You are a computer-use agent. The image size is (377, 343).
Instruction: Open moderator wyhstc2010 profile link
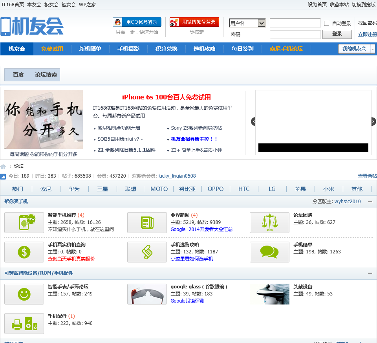pos(348,202)
